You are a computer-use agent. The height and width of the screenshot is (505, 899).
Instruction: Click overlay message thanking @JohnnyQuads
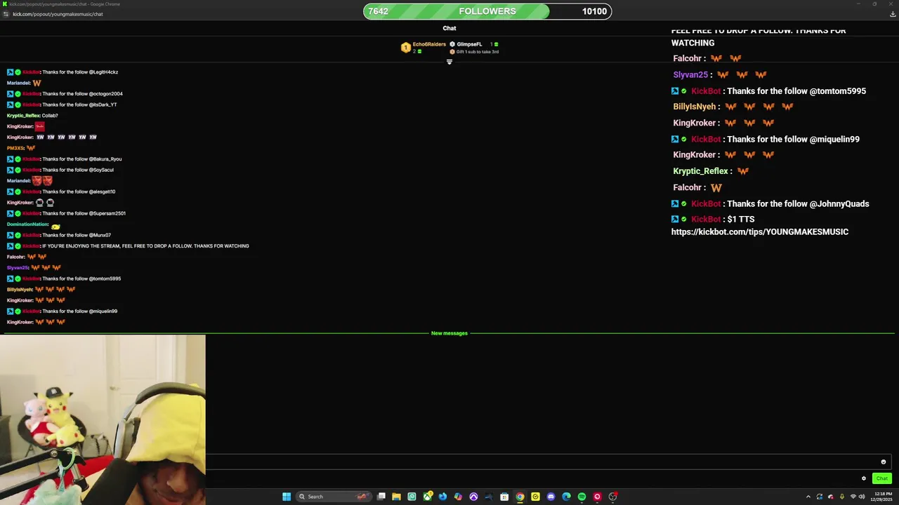798,204
